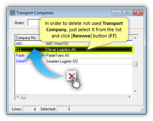Click the horizontal scrollbar thumb
The height and width of the screenshot is (121, 153).
(x=23, y=97)
